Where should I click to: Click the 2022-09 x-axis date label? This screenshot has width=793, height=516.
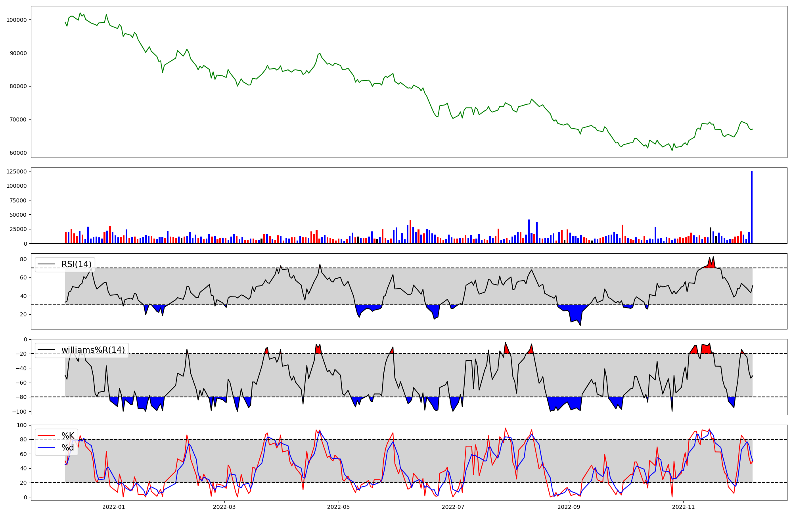pyautogui.click(x=569, y=507)
